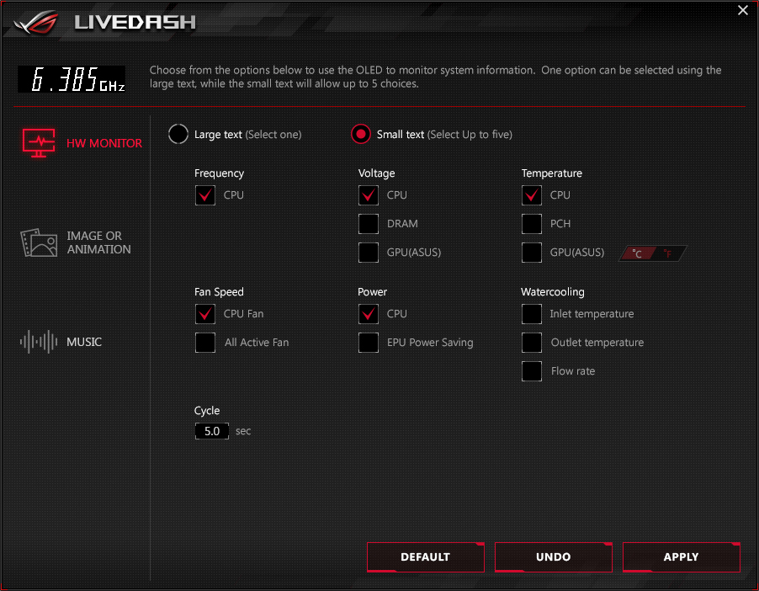Open the Image or Animation section icon

click(x=39, y=242)
